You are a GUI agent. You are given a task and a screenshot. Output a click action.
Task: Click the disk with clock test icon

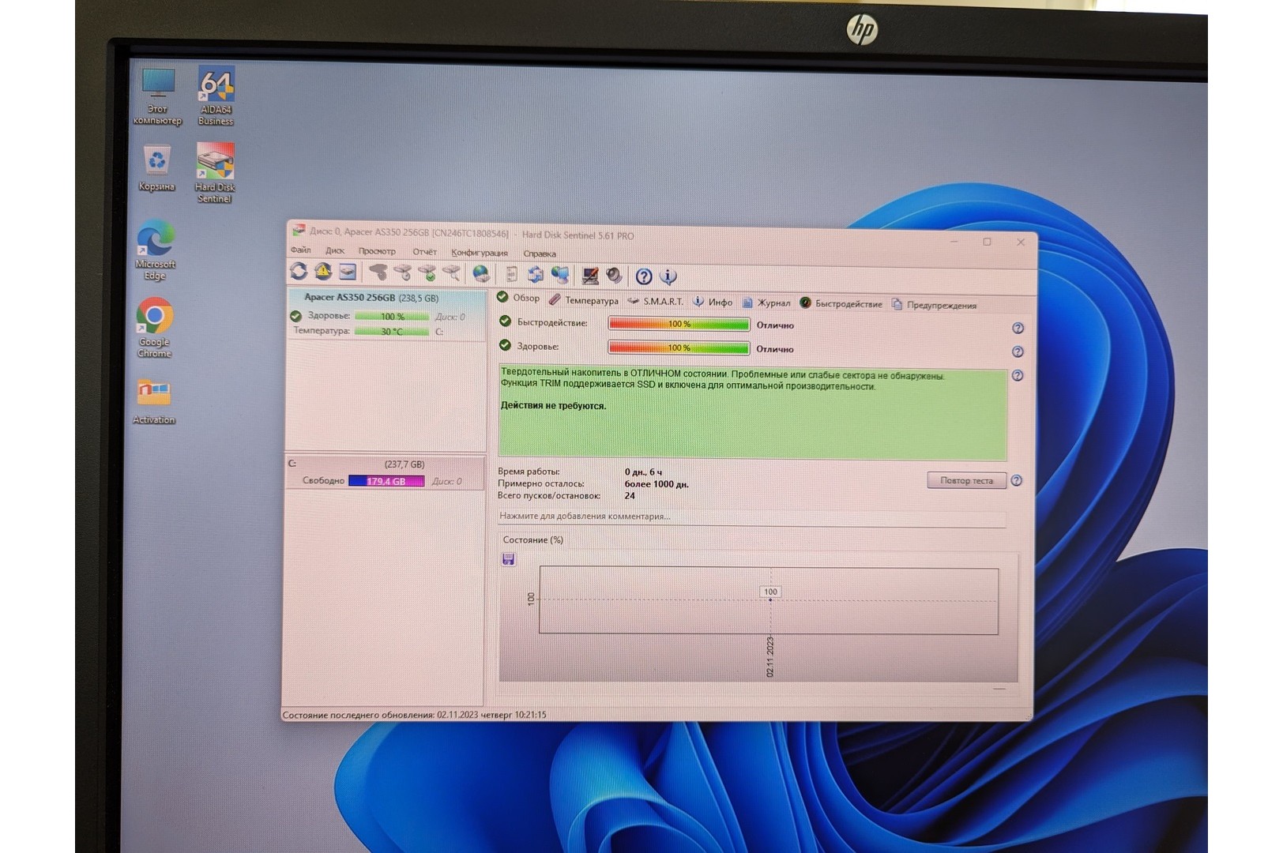(403, 273)
